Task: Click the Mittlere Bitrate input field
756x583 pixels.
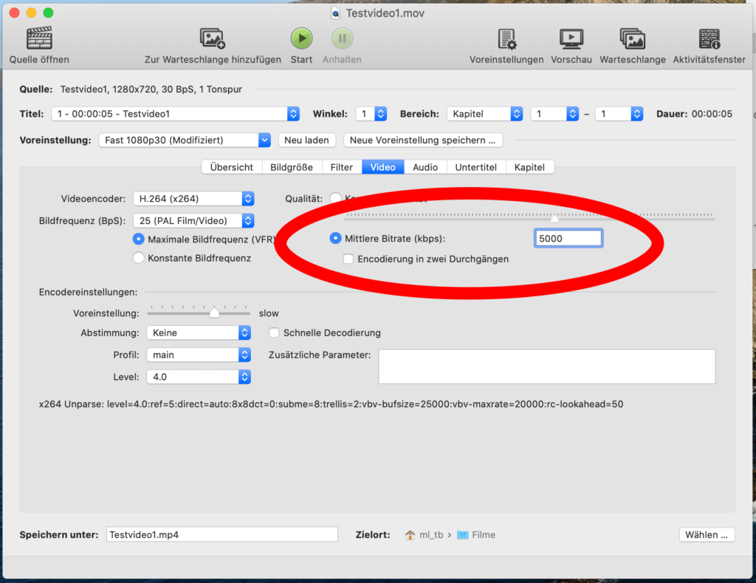Action: point(568,239)
